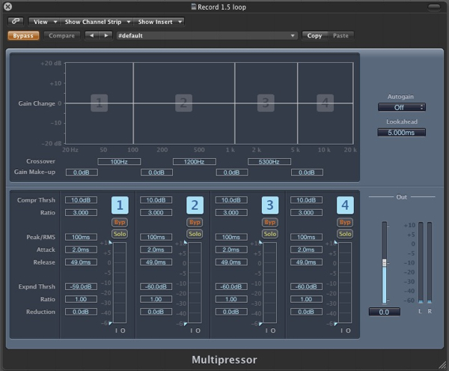
Task: Click band 2 compressor Ratio 3.000 field
Action: (x=156, y=213)
